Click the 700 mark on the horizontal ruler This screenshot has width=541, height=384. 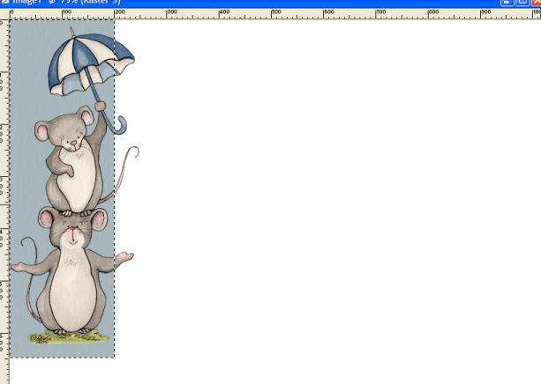tap(381, 12)
